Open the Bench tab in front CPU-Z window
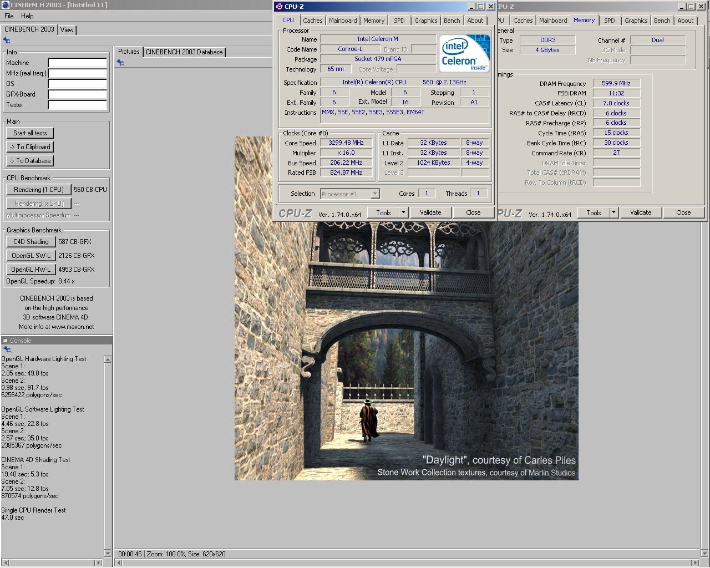710x568 pixels. click(x=452, y=21)
